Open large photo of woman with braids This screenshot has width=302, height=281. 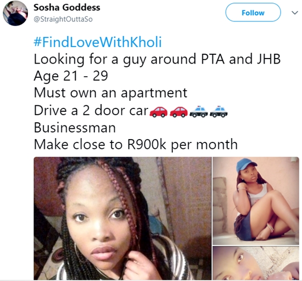[122, 218]
